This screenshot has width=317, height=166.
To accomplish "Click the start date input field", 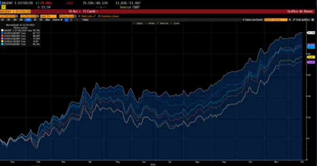I will [x=8, y=16].
